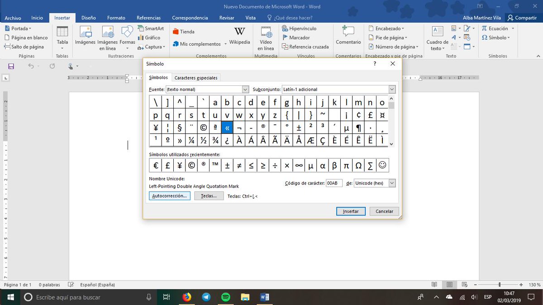Adjust the zoom slider in the status bar
This screenshot has width=543, height=305.
pos(500,285)
